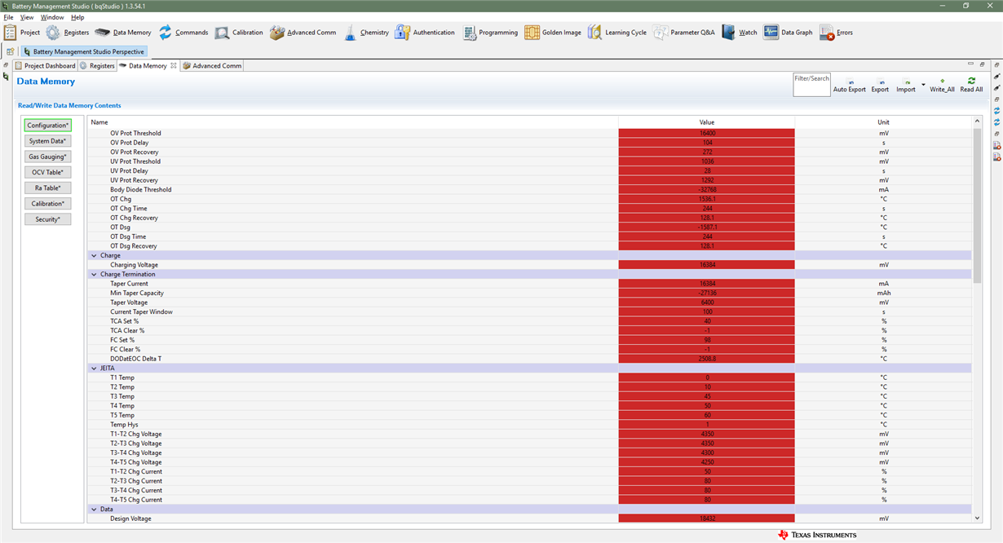Open the Programming tool
The width and height of the screenshot is (1003, 543).
490,33
